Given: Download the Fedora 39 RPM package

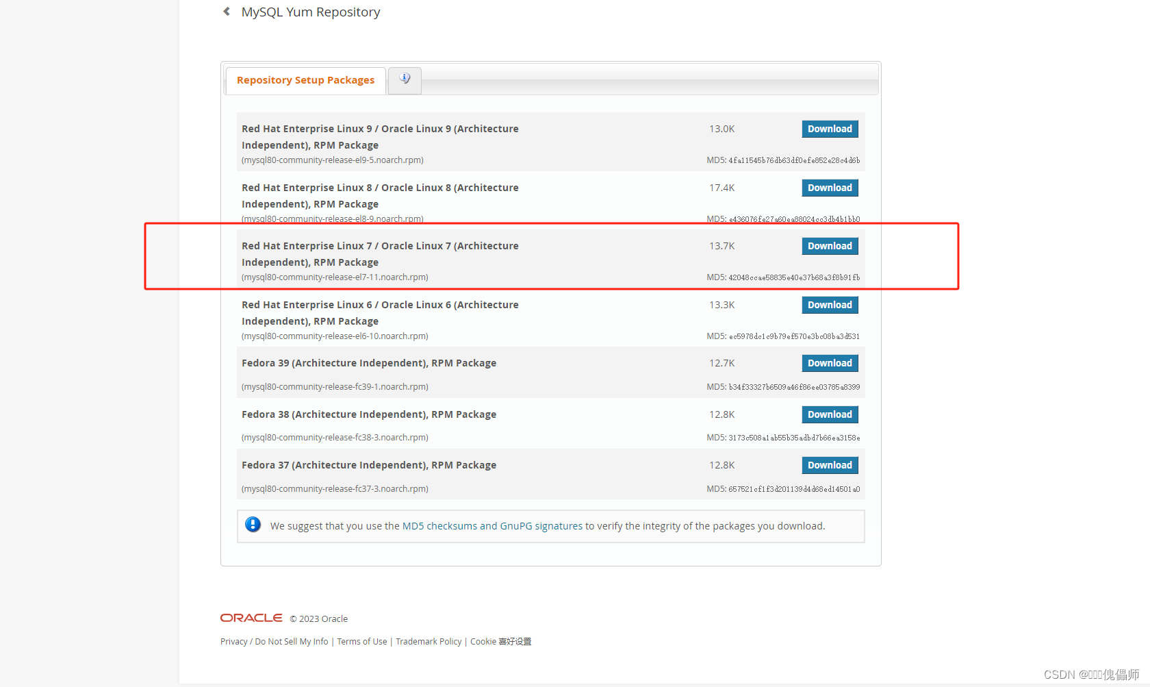Looking at the screenshot, I should click(x=830, y=363).
